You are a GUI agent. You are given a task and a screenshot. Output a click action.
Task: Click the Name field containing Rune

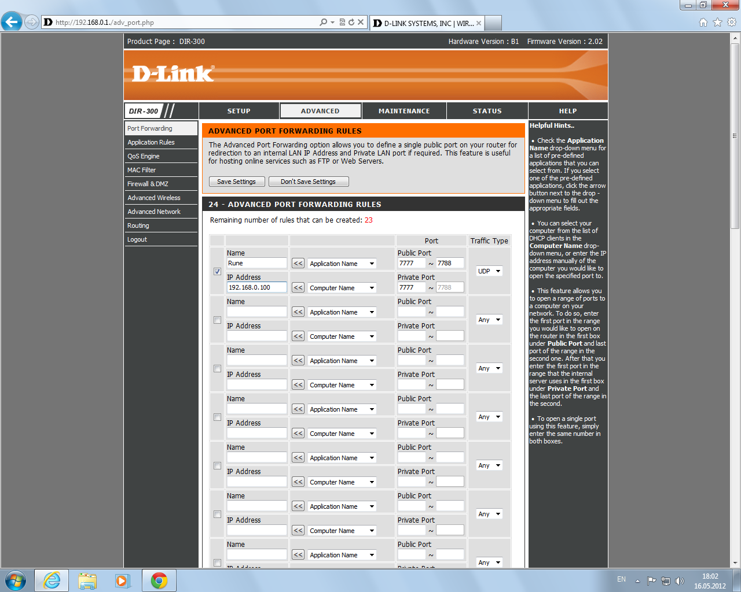pyautogui.click(x=256, y=263)
